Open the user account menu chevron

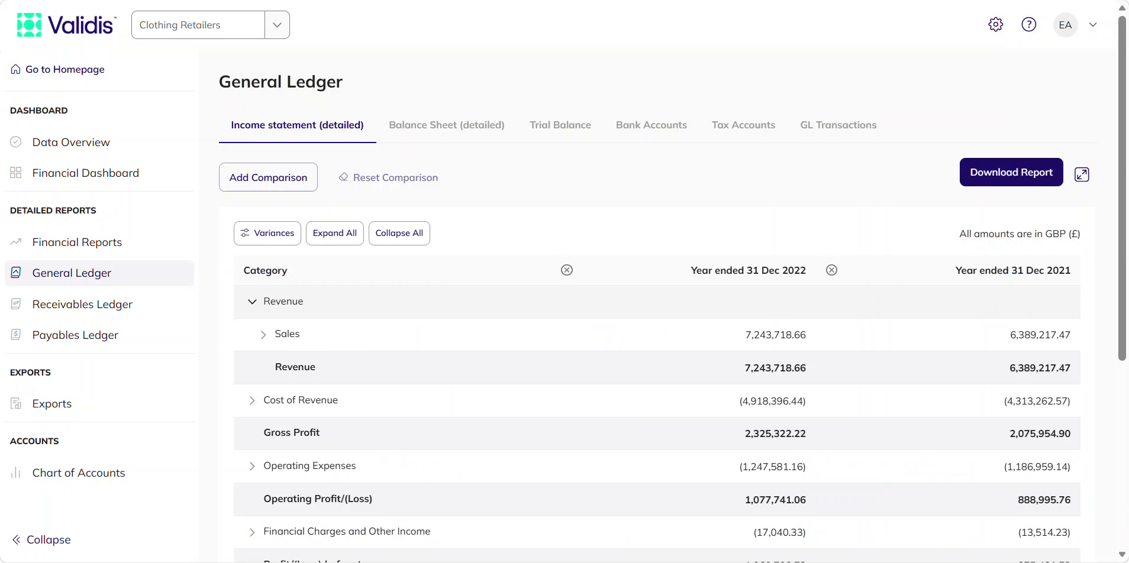[x=1093, y=25]
